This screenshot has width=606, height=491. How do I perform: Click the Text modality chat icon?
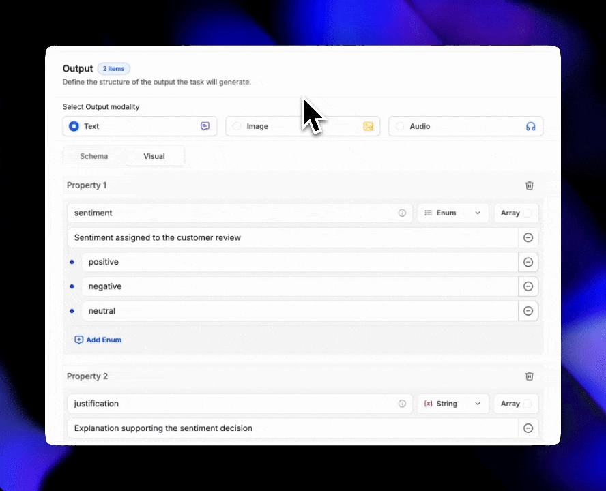tap(205, 126)
